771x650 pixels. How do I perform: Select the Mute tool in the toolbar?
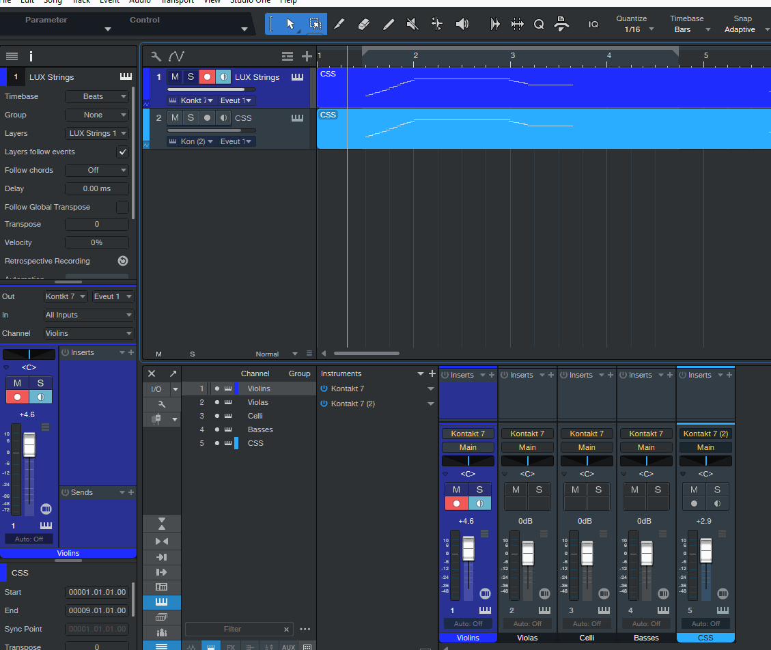412,24
